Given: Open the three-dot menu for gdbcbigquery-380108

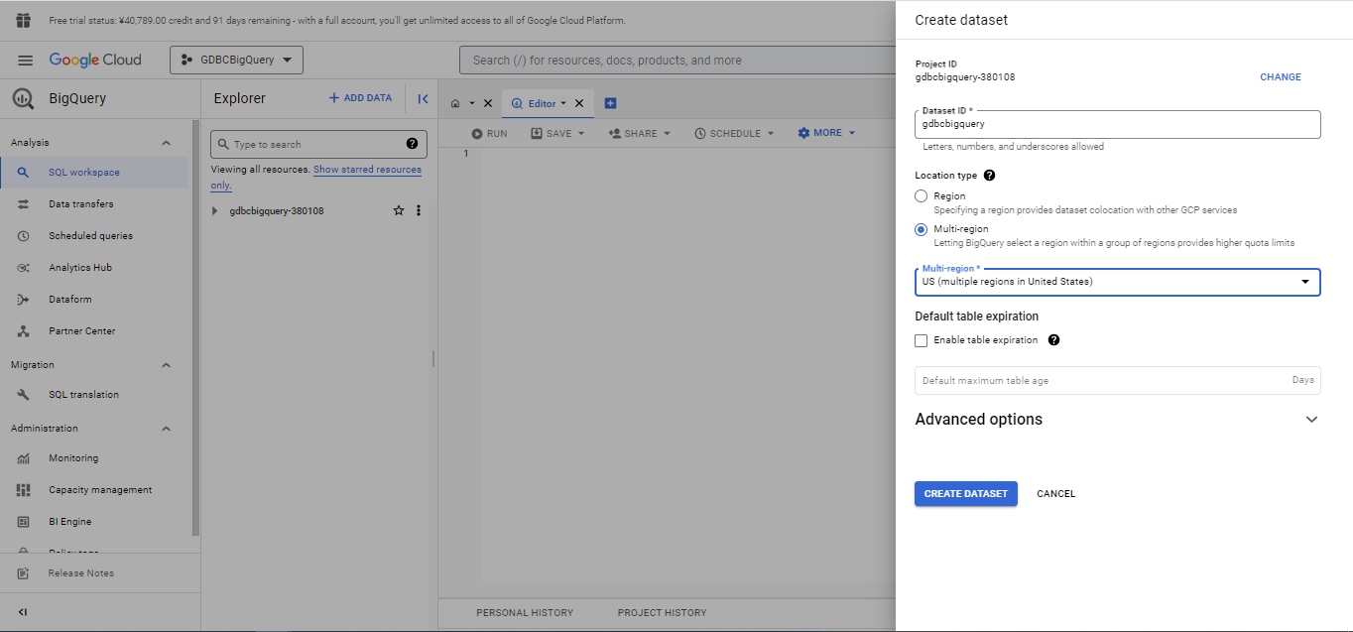Looking at the screenshot, I should pyautogui.click(x=419, y=210).
